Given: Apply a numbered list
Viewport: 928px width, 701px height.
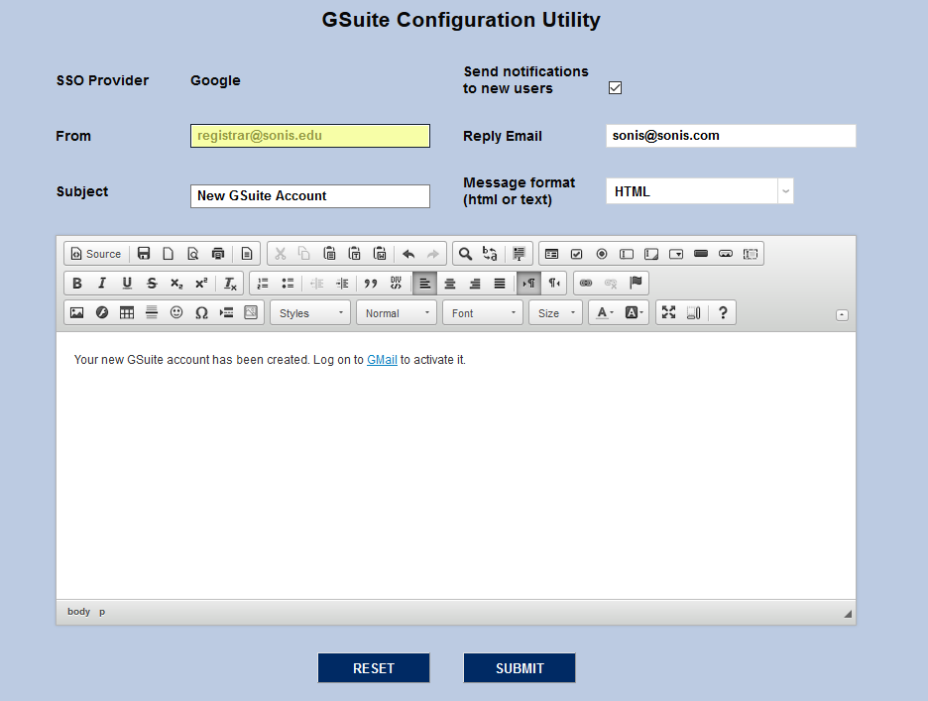Looking at the screenshot, I should (262, 283).
